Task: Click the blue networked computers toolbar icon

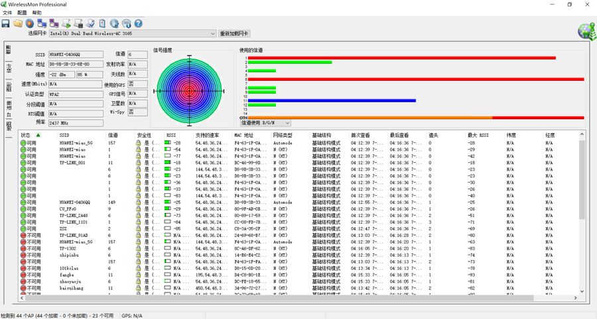Action: pos(42,24)
